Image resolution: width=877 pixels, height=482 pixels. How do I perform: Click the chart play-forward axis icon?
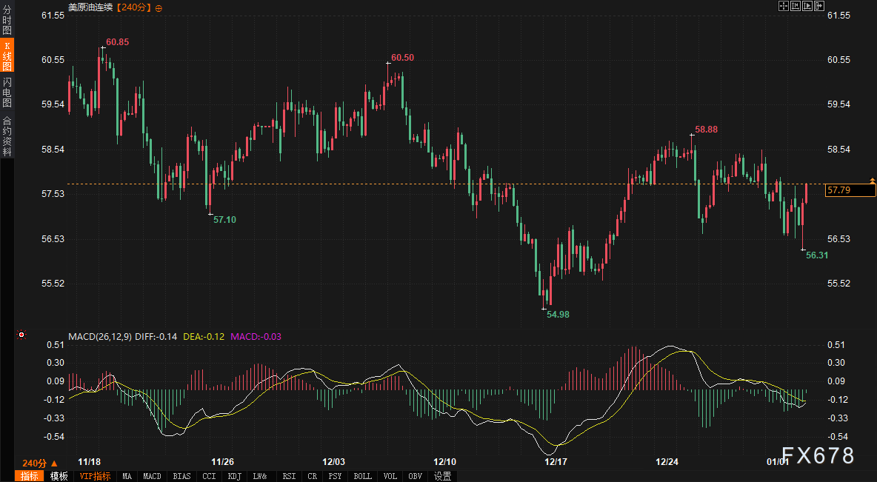point(807,6)
